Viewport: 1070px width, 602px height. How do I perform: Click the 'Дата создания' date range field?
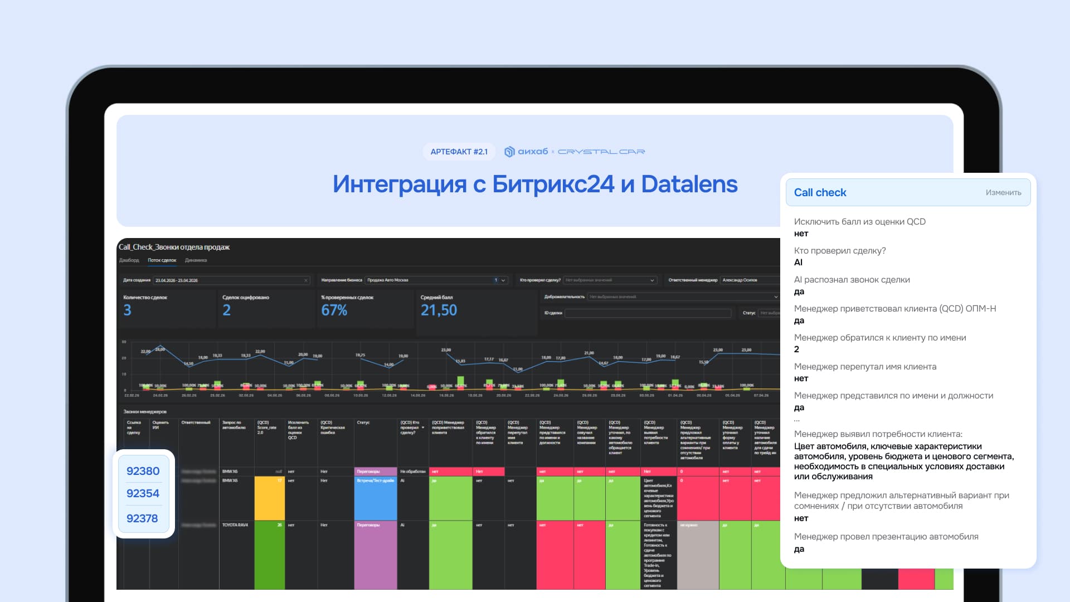point(231,280)
